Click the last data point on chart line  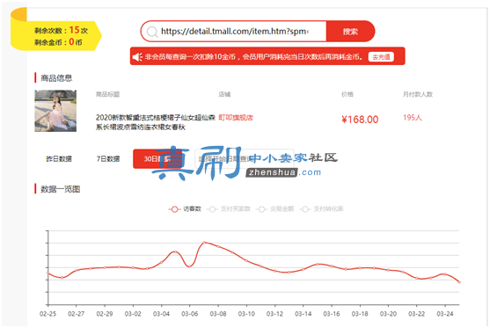[x=459, y=282]
